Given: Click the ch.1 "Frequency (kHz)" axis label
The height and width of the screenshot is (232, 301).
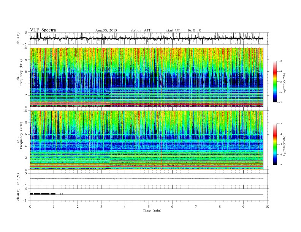Looking at the screenshot, I should pos(21,73).
